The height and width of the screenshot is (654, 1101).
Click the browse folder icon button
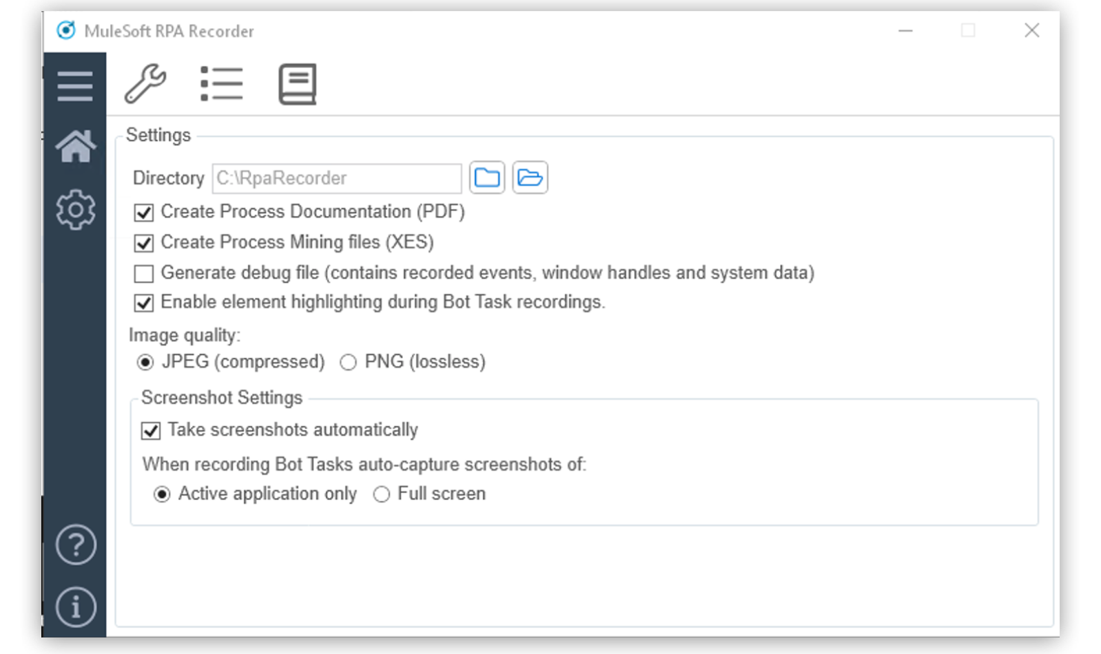(x=487, y=178)
